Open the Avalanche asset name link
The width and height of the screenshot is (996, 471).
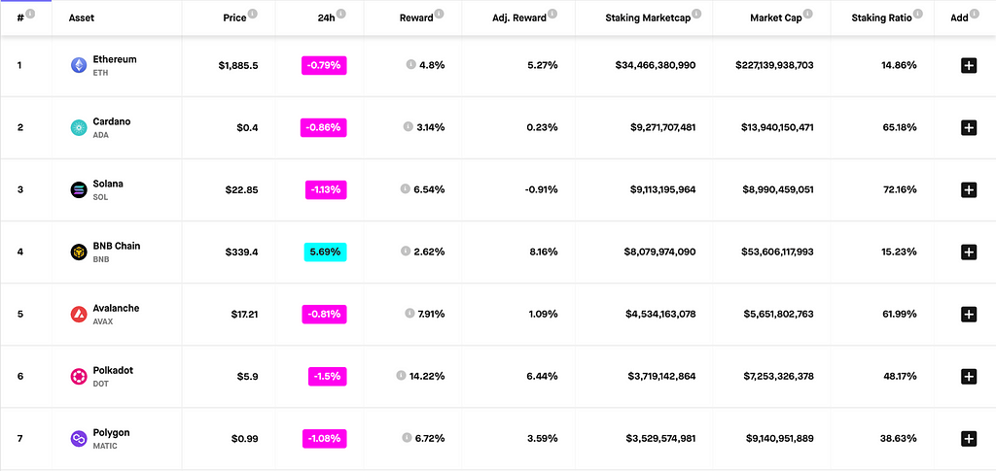pos(116,308)
